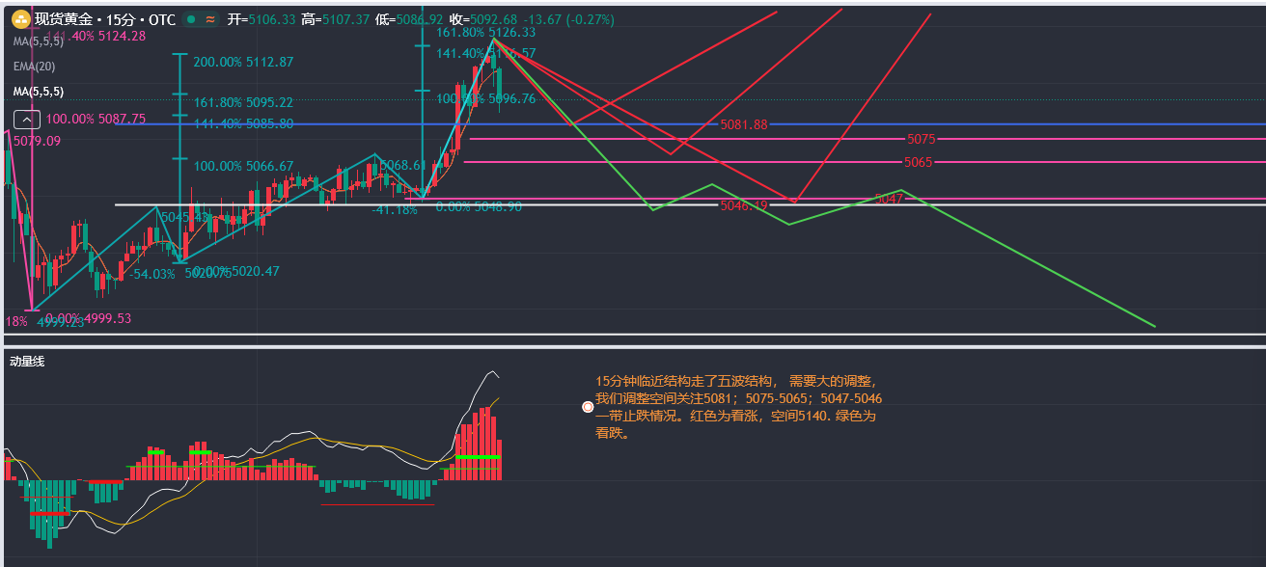Click the 0.00% 4999.53 Fibonacci base label

coord(88,318)
